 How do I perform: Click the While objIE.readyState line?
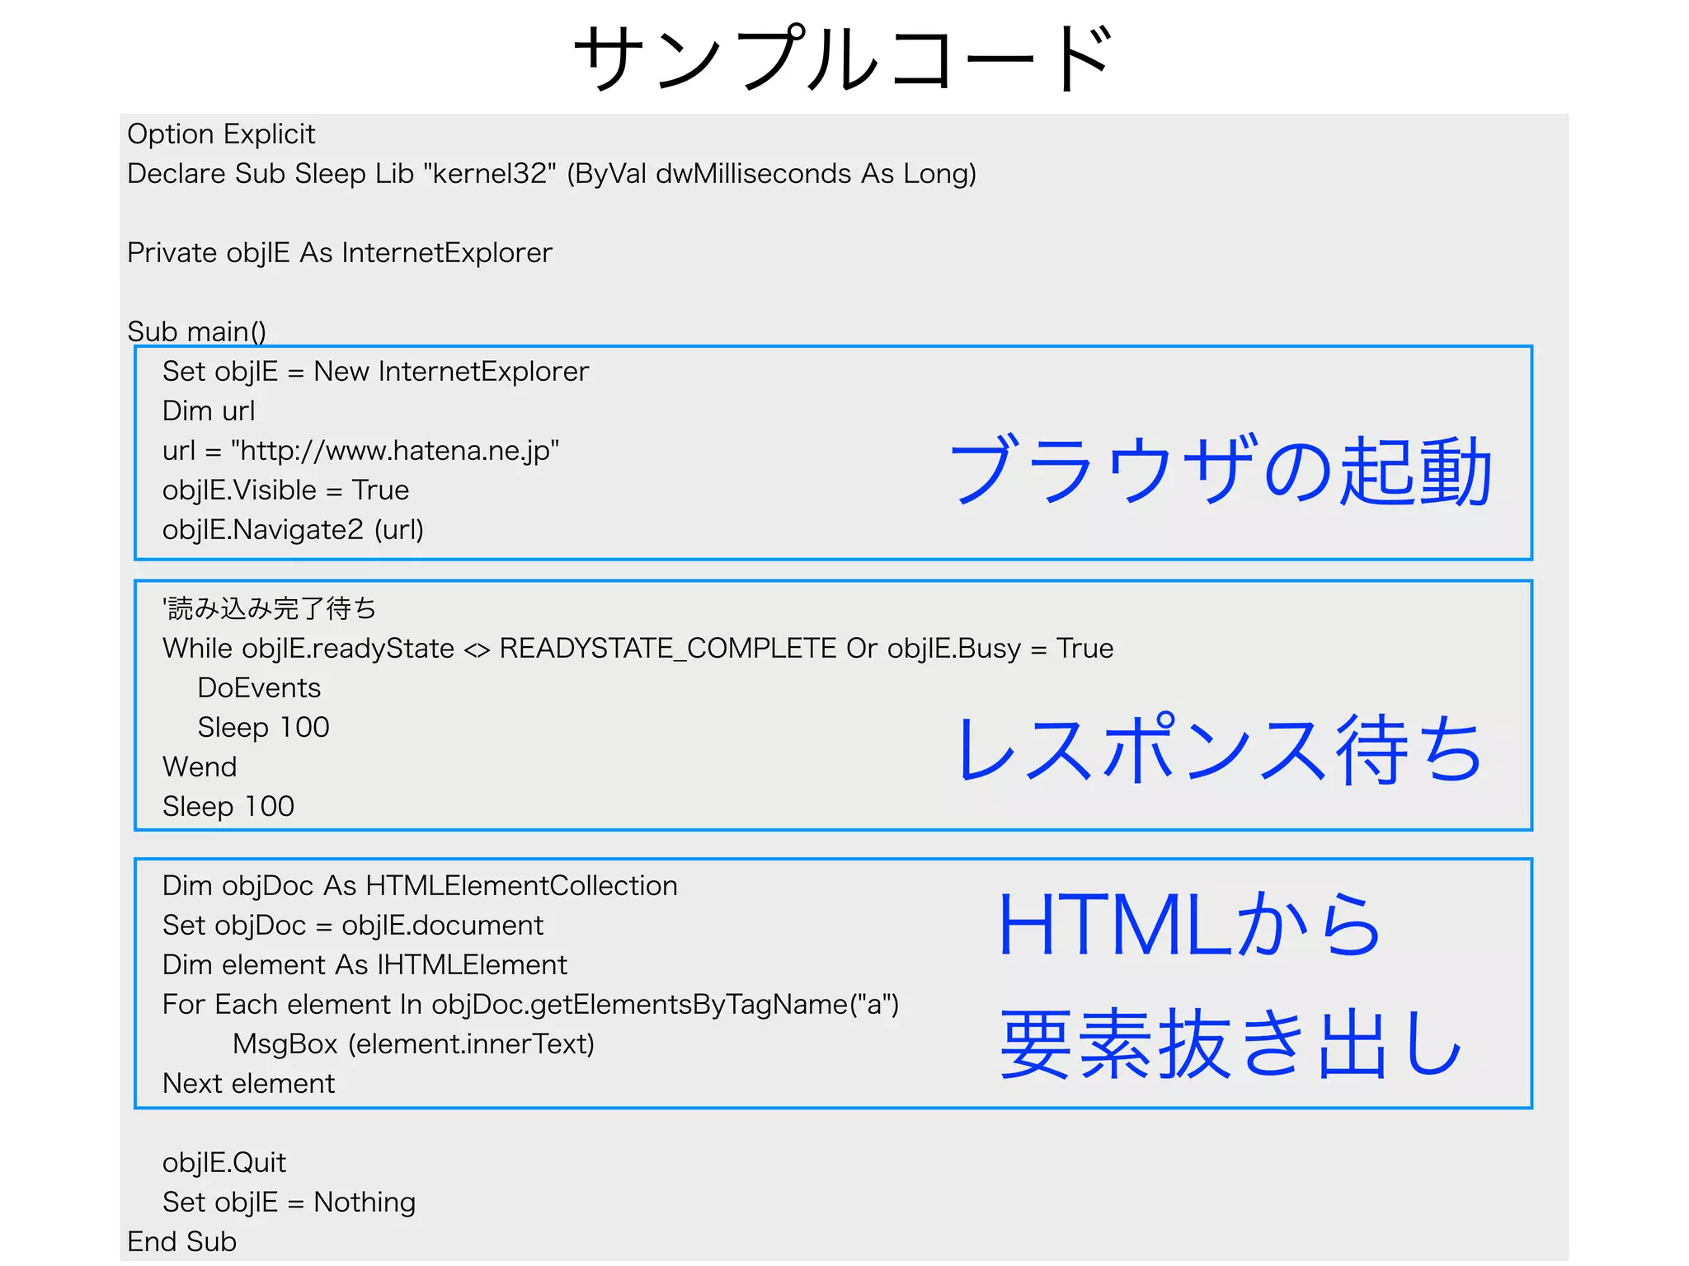pyautogui.click(x=637, y=649)
